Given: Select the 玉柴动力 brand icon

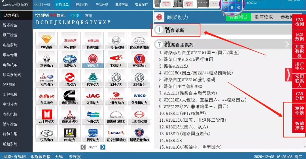Looking at the screenshot, I should click(x=116, y=59).
